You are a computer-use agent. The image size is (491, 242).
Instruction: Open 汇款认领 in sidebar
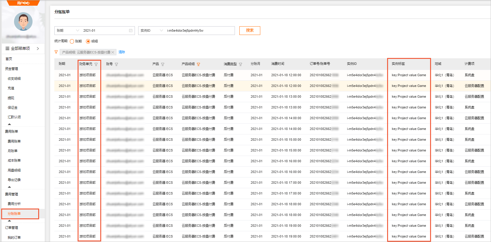click(x=14, y=117)
